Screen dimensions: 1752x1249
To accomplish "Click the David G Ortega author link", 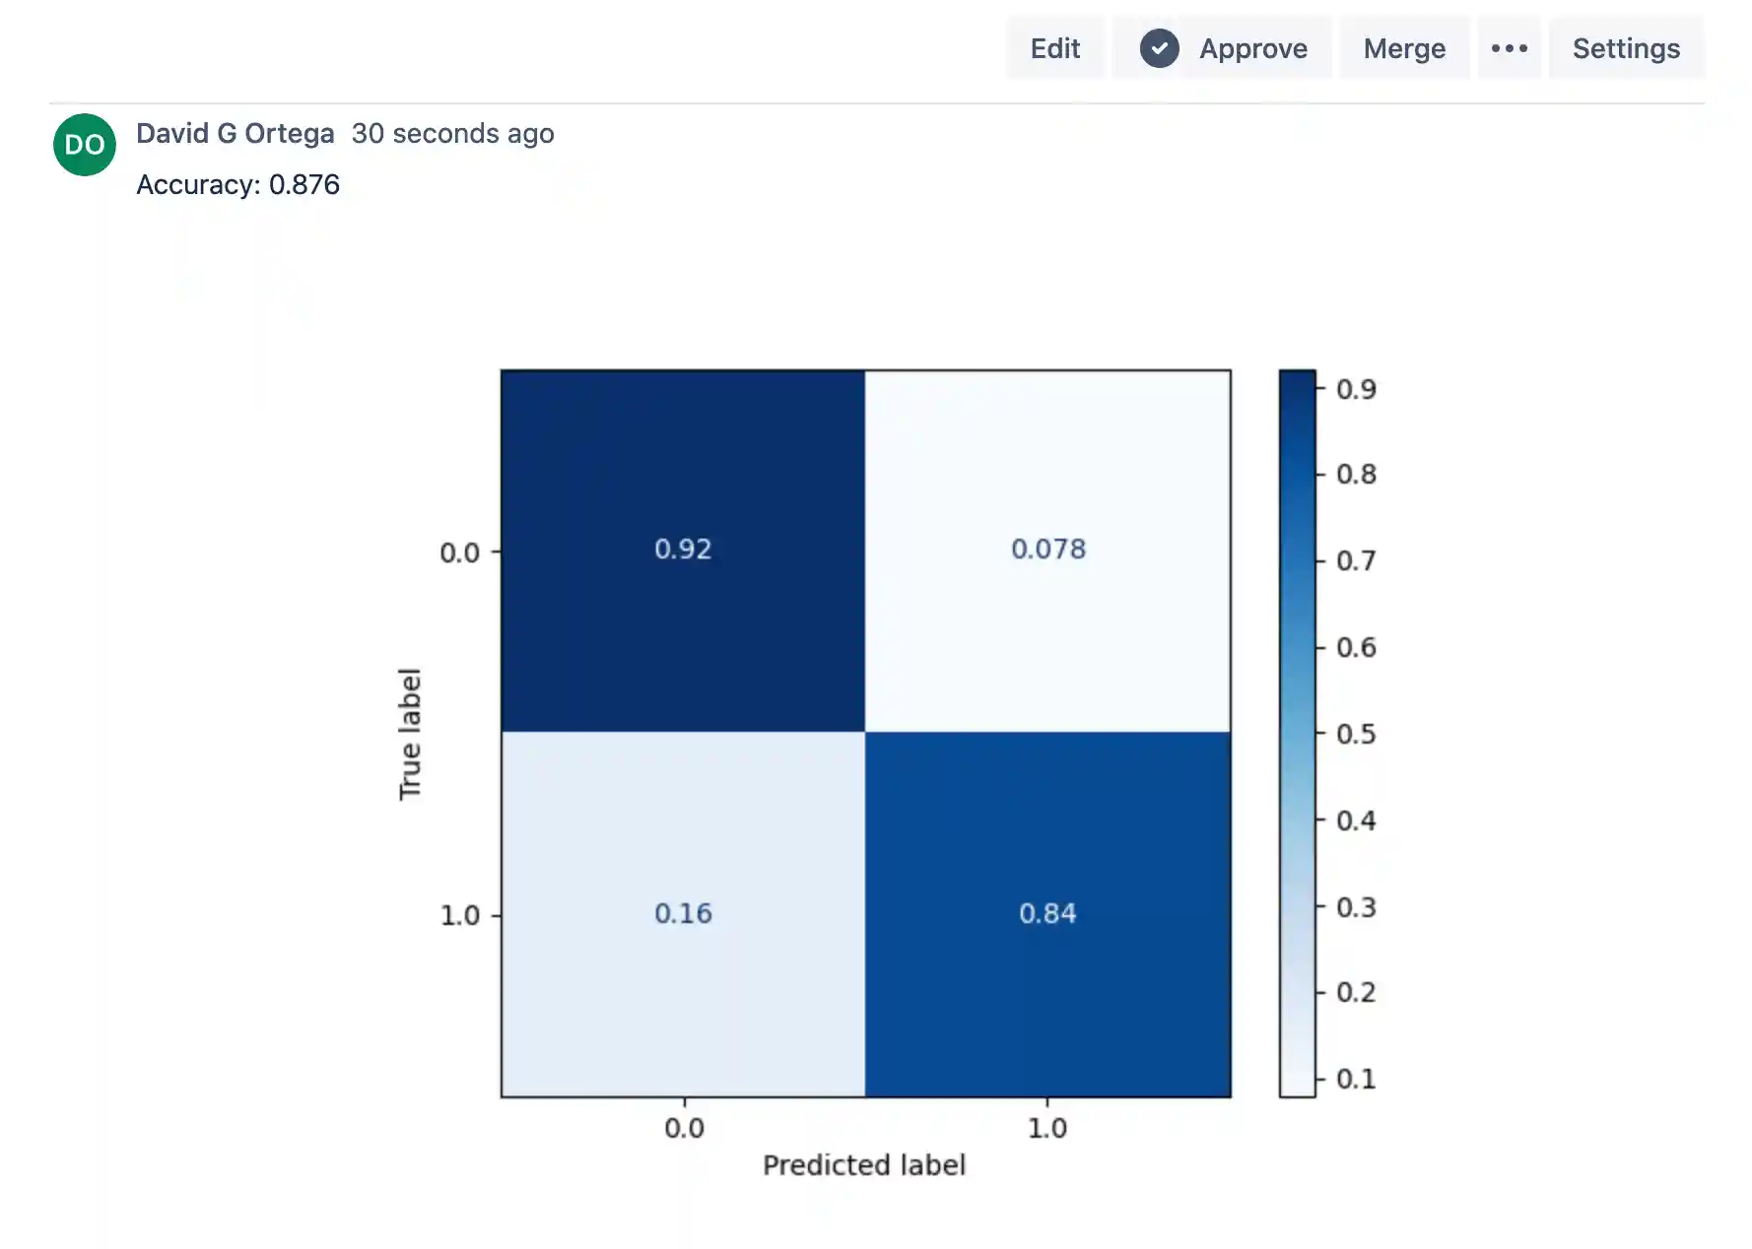I will pos(236,133).
